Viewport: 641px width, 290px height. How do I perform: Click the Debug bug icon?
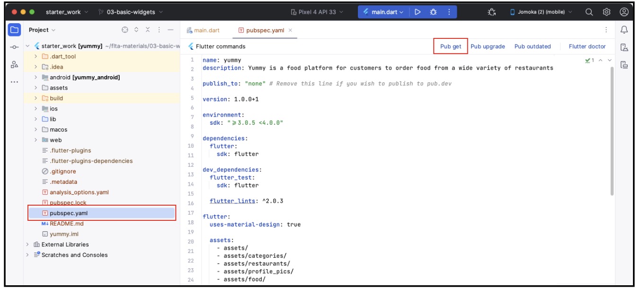coord(433,12)
